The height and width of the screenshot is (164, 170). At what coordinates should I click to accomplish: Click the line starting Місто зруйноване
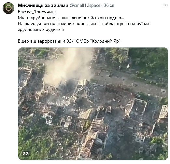pos(71,18)
